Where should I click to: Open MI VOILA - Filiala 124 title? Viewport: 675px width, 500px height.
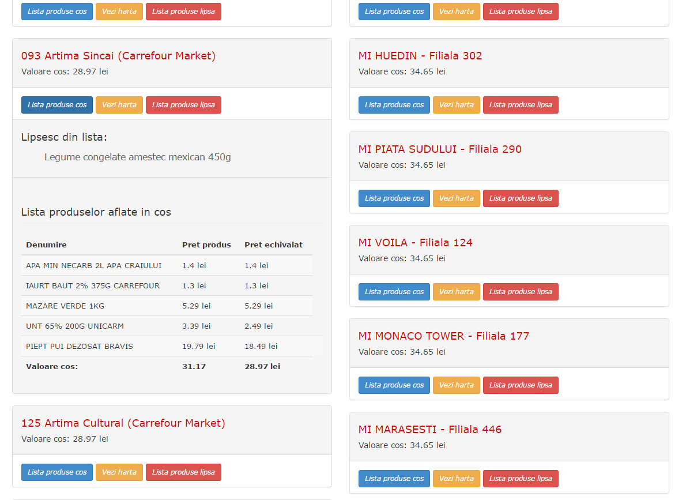pos(416,242)
